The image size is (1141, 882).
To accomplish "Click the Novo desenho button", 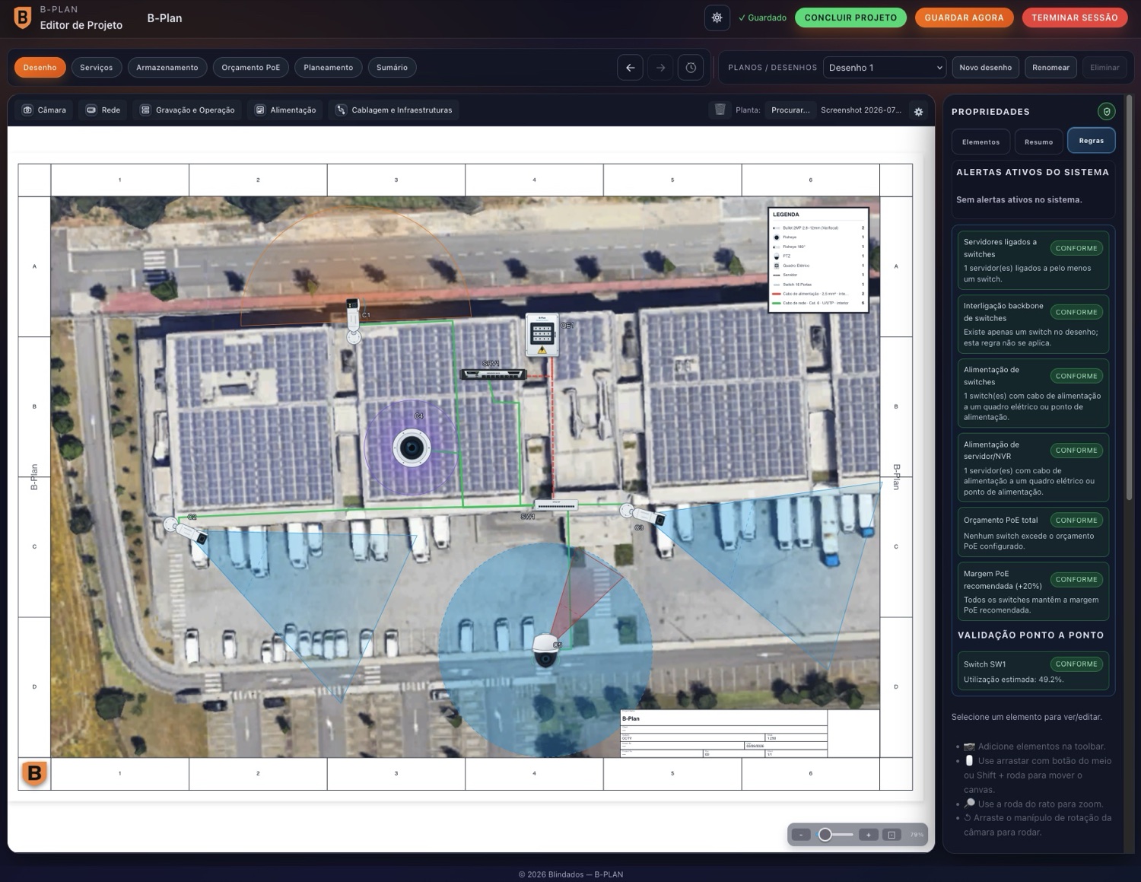I will pos(985,68).
